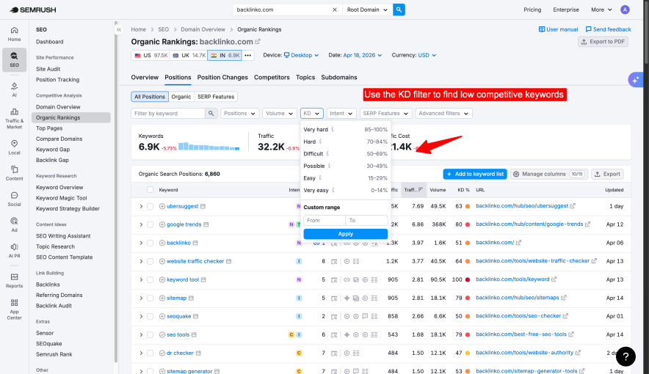
Task: Open the AI section in left rail
Action: coord(14,89)
